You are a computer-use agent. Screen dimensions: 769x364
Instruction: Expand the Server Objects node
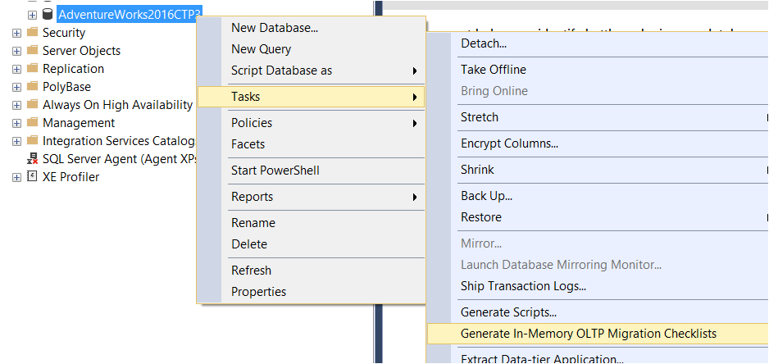16,51
